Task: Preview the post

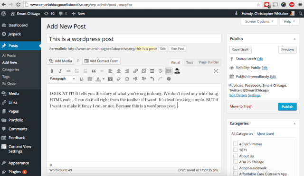Action: [287, 50]
